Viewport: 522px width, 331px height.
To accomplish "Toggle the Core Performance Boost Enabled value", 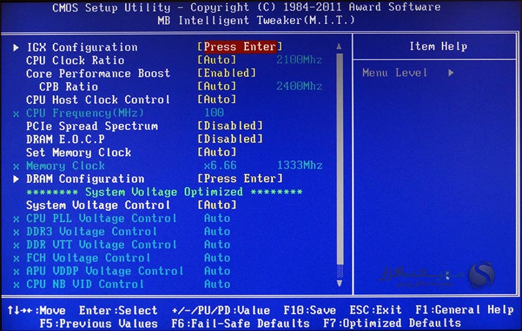I will click(226, 73).
